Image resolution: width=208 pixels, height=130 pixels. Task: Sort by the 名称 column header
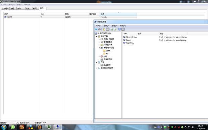click(x=129, y=34)
